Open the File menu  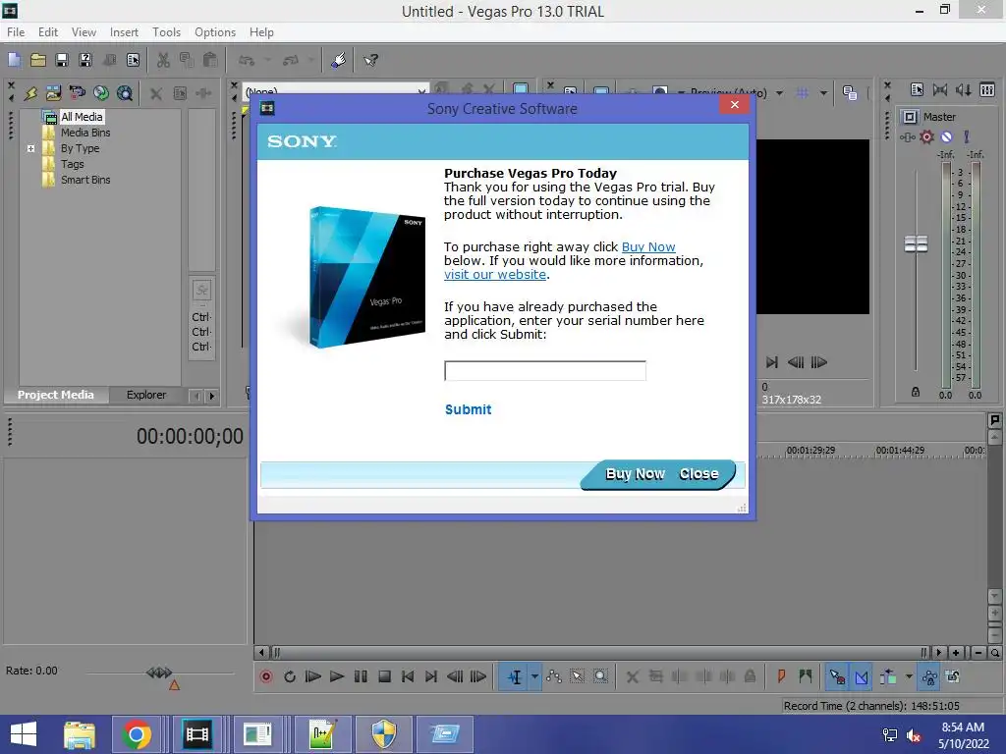(16, 32)
